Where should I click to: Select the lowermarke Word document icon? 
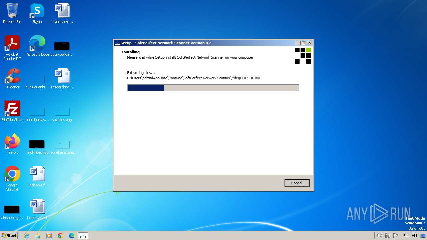tap(62, 13)
